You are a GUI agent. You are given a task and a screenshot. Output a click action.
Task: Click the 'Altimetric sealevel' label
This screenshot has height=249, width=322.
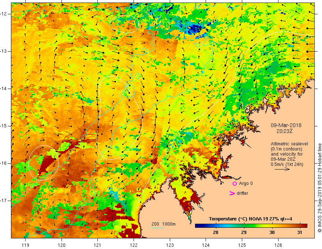coord(289,144)
